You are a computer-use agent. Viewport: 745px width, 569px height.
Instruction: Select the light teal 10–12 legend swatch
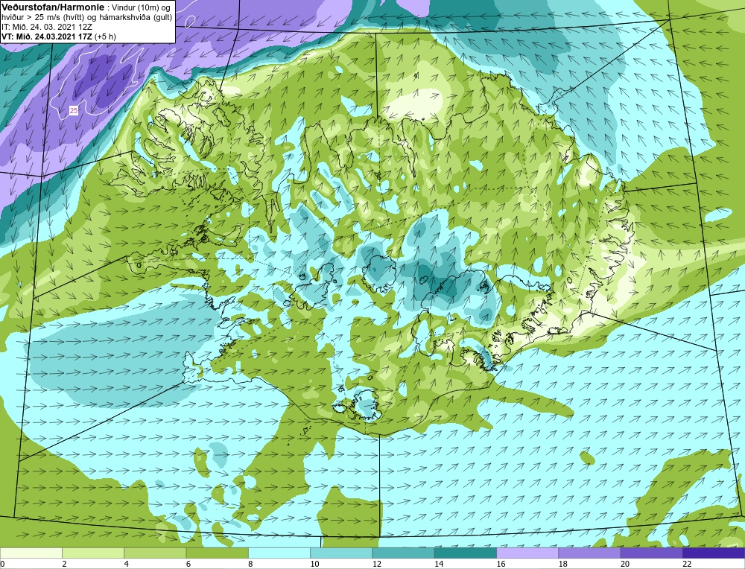coord(341,553)
